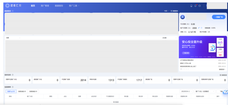The image size is (228, 105).
Task: Click the help icon next to 数据概览
Action: [13, 11]
